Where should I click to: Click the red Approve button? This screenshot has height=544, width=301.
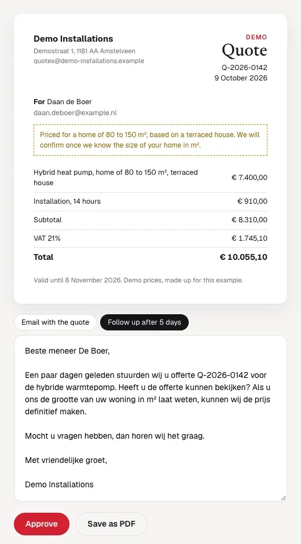click(x=42, y=524)
